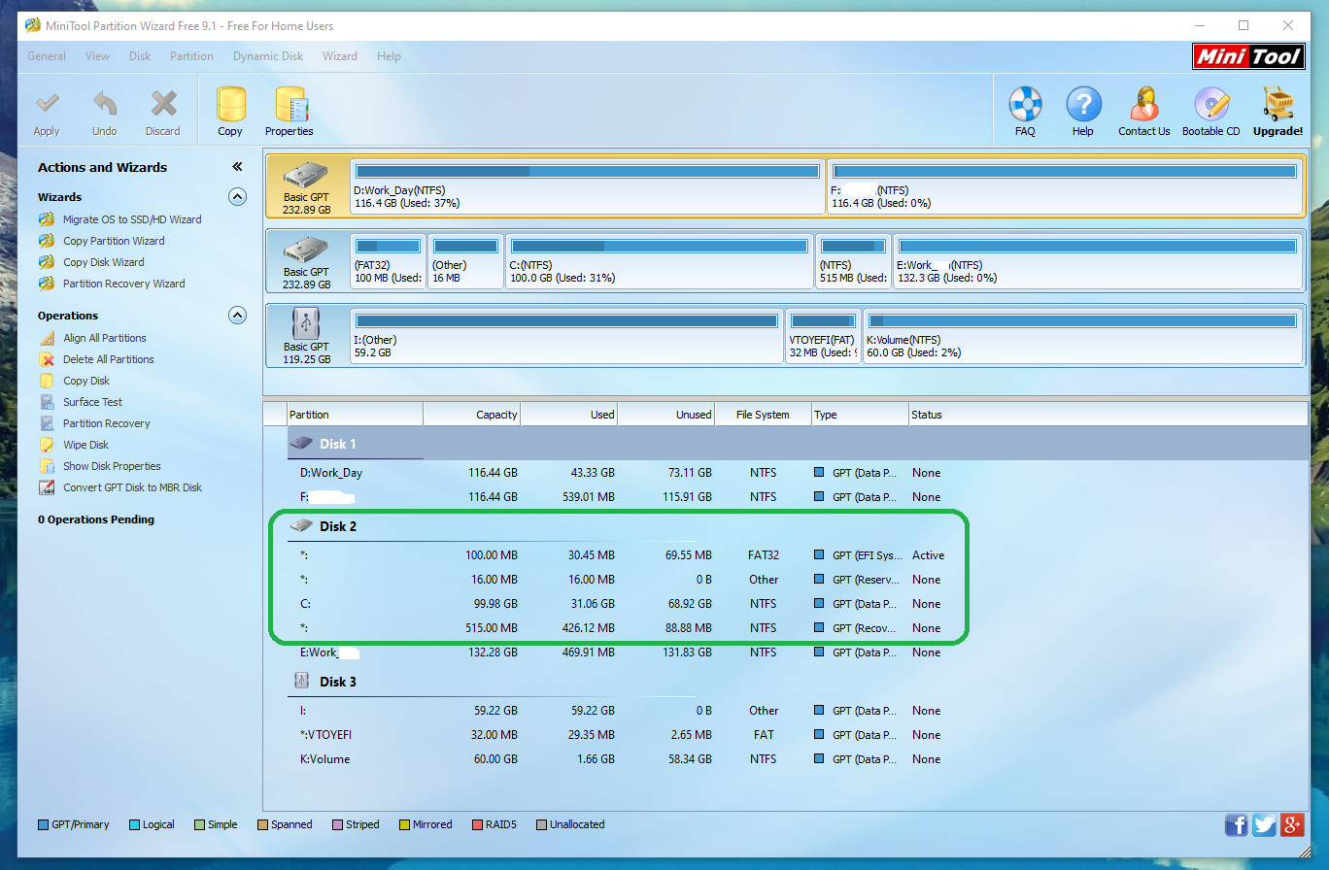Screen dimensions: 1329x870
Task: Sort by the File System column header
Action: tap(763, 415)
